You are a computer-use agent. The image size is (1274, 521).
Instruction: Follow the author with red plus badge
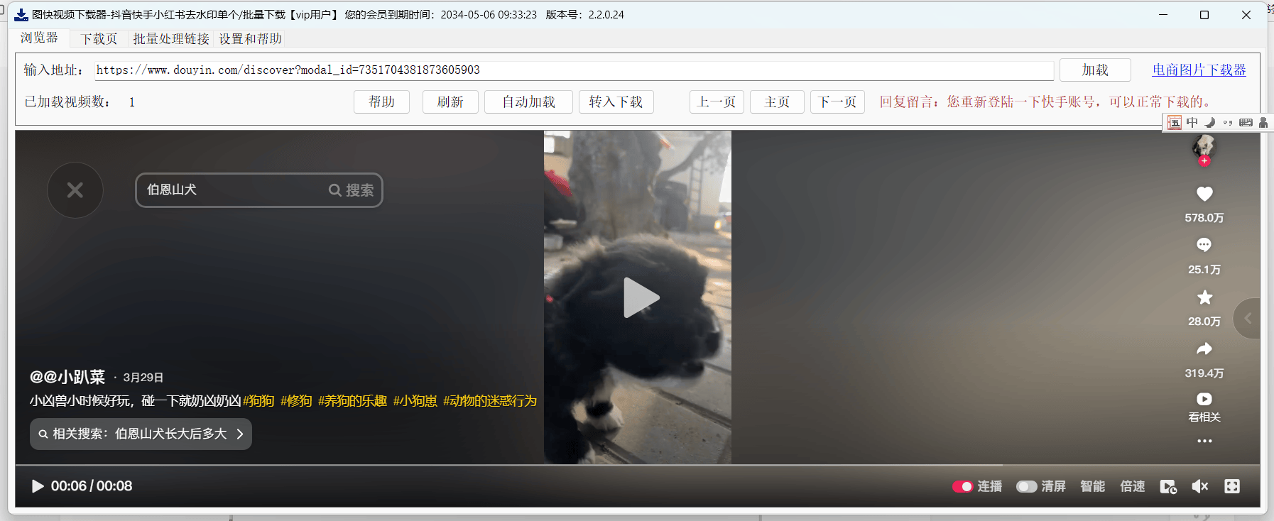click(x=1204, y=161)
